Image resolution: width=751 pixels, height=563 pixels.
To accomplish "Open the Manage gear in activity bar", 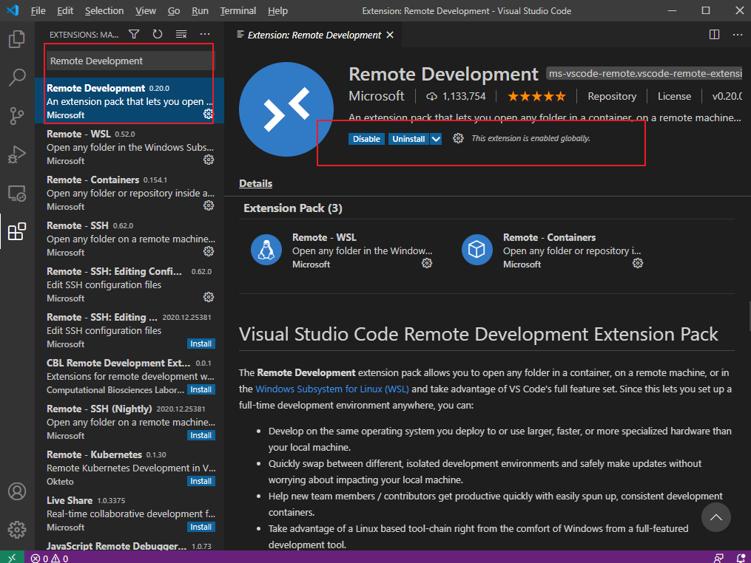I will pyautogui.click(x=17, y=530).
